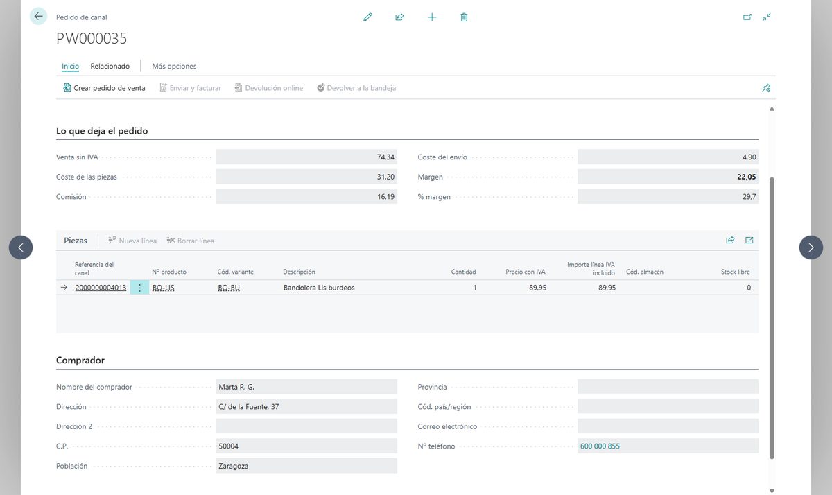Create a new record with the plus icon

[x=432, y=17]
